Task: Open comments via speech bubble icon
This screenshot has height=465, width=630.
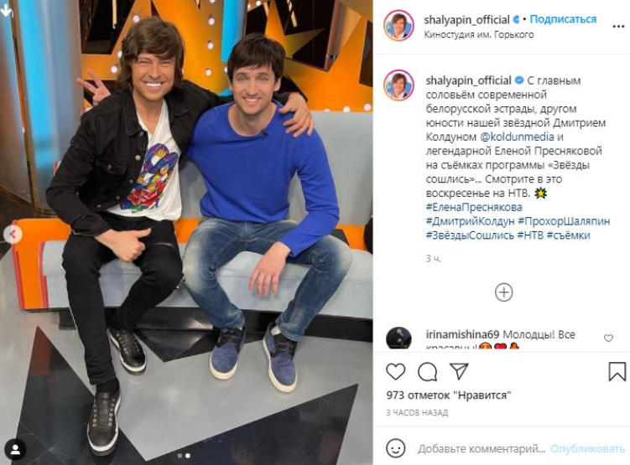Action: click(x=427, y=371)
